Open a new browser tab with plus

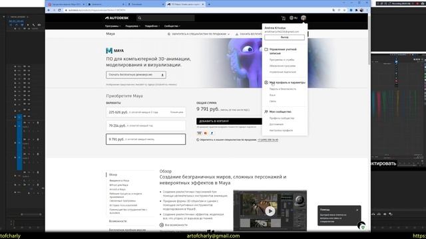tap(209, 5)
